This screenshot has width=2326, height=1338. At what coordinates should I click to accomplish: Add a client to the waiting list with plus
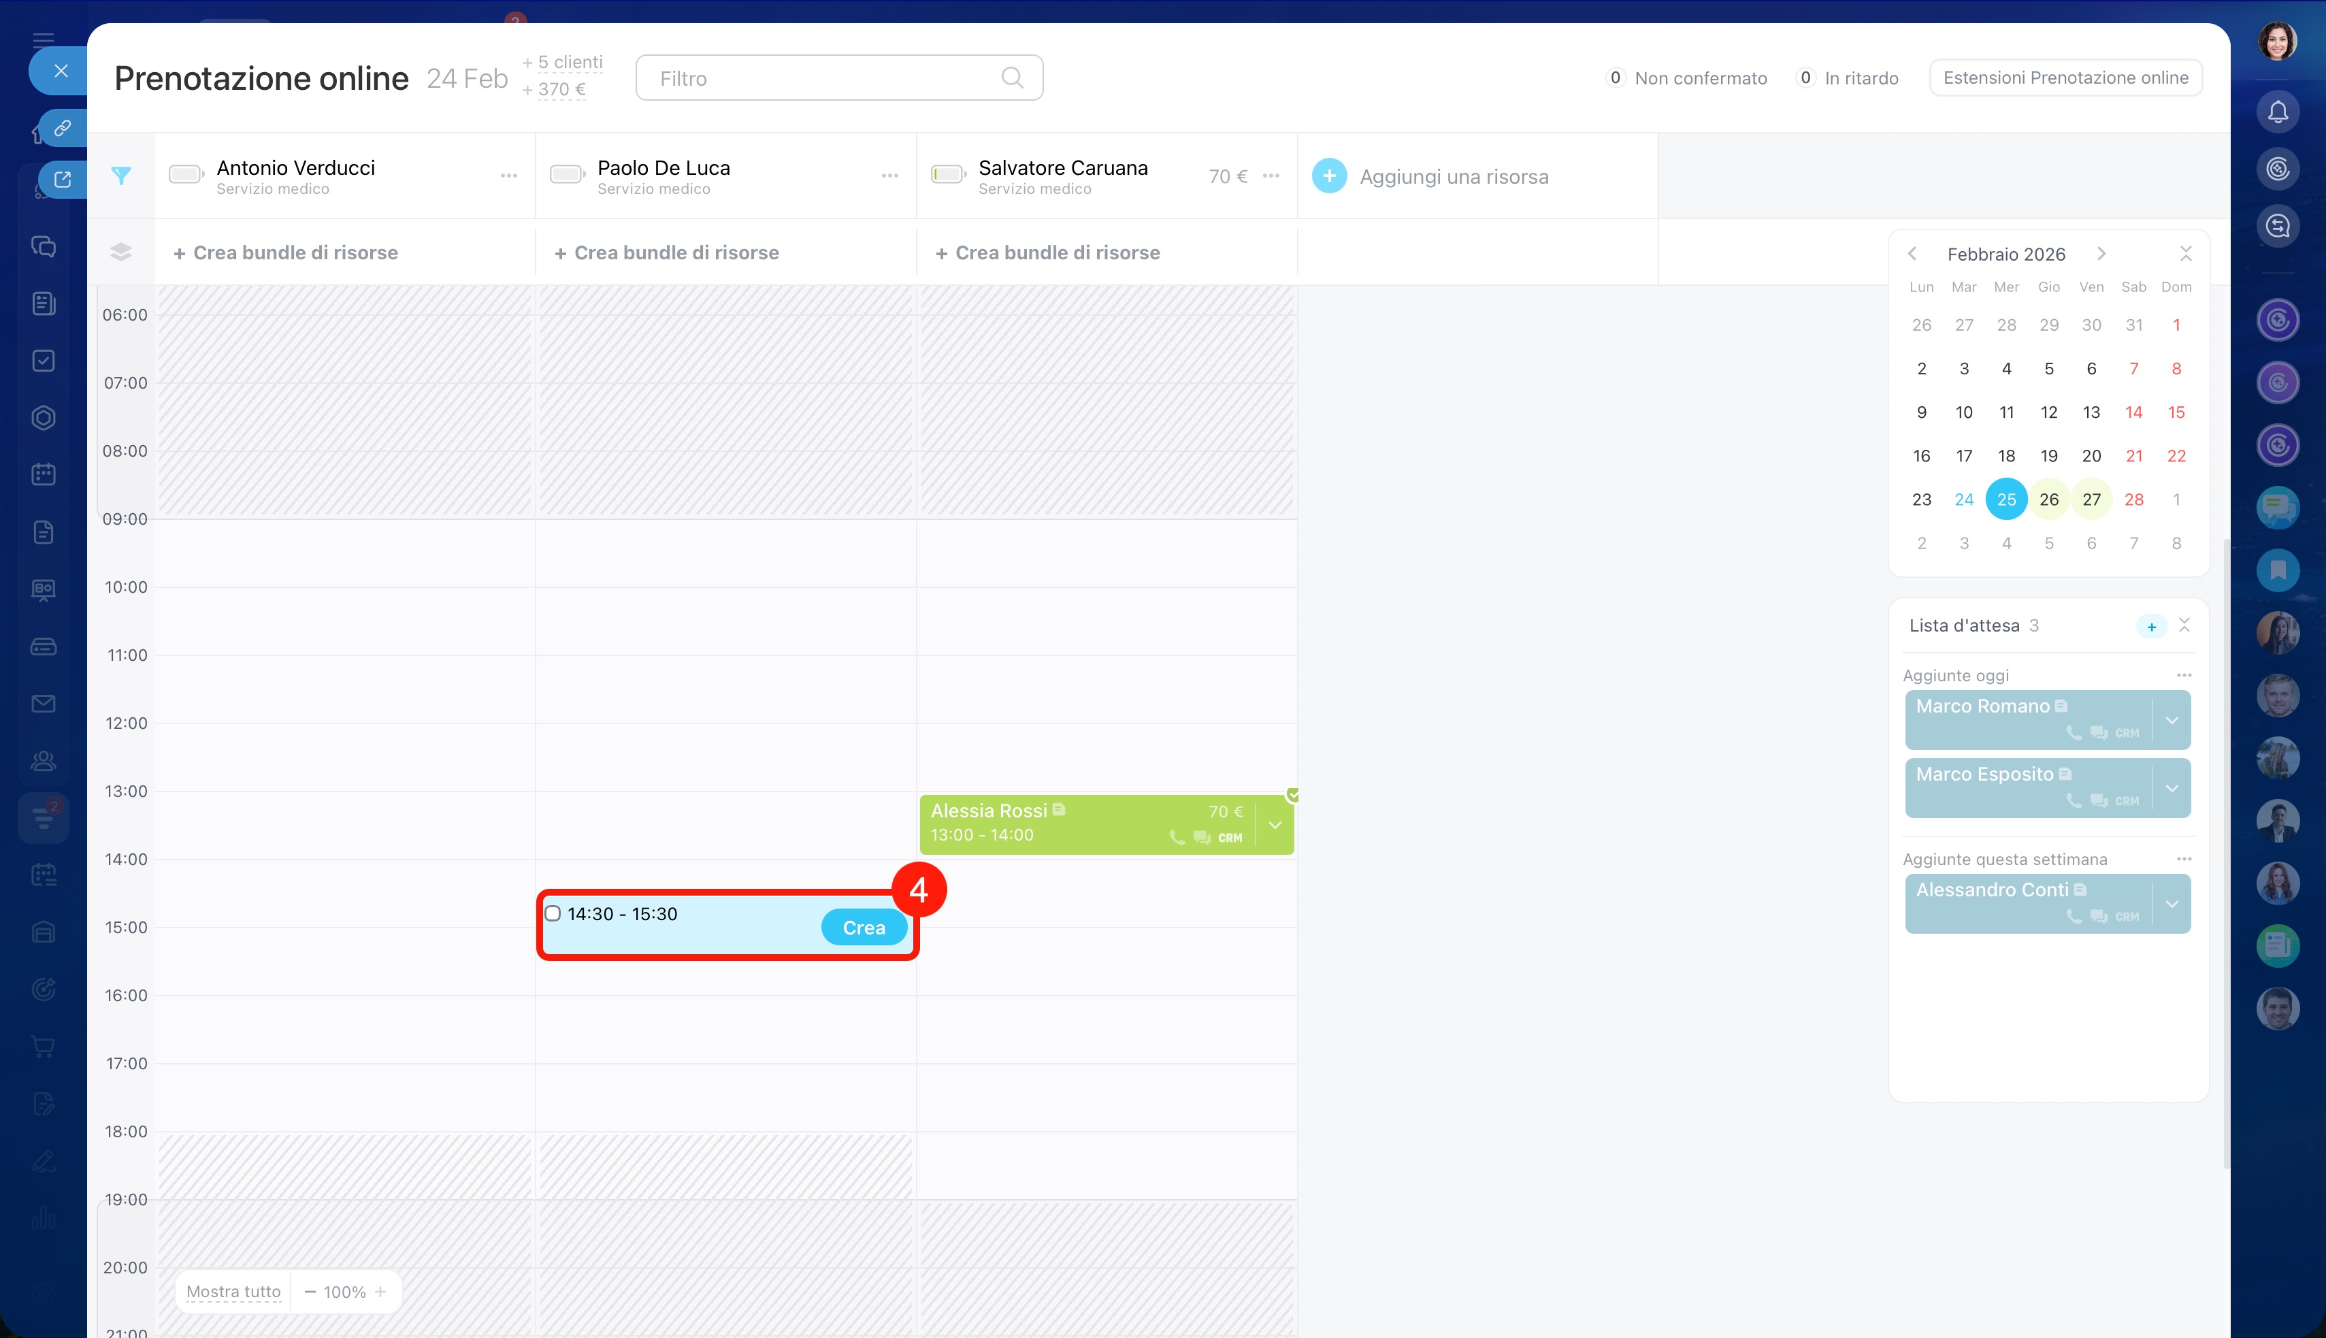click(x=2150, y=627)
